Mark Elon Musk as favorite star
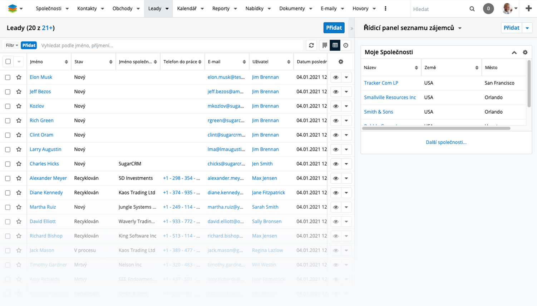Screen dimensions: 537x306 (19, 77)
